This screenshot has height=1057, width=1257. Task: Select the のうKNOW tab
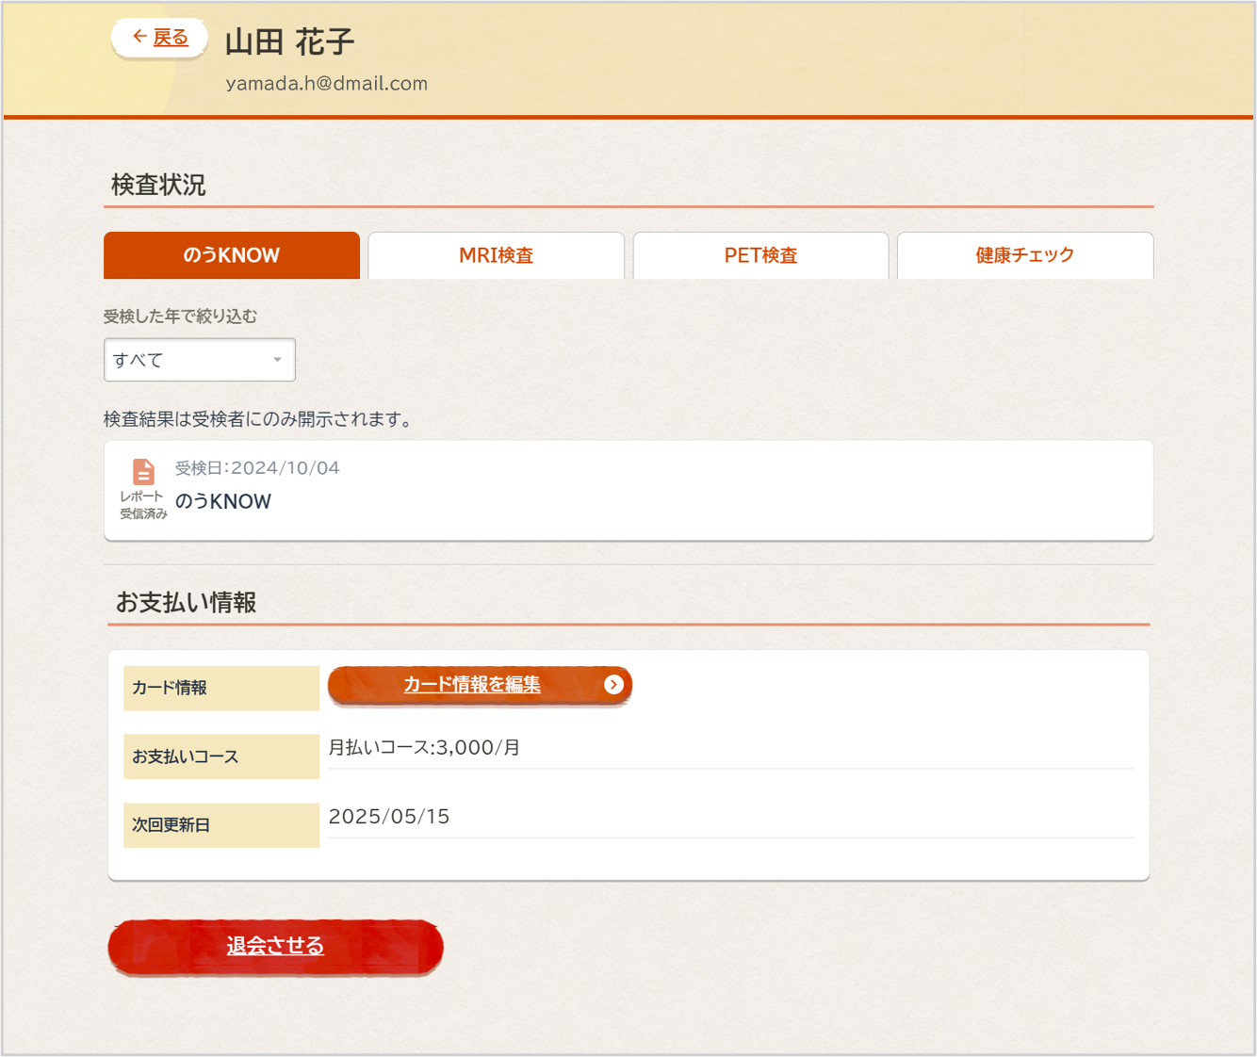pos(232,255)
